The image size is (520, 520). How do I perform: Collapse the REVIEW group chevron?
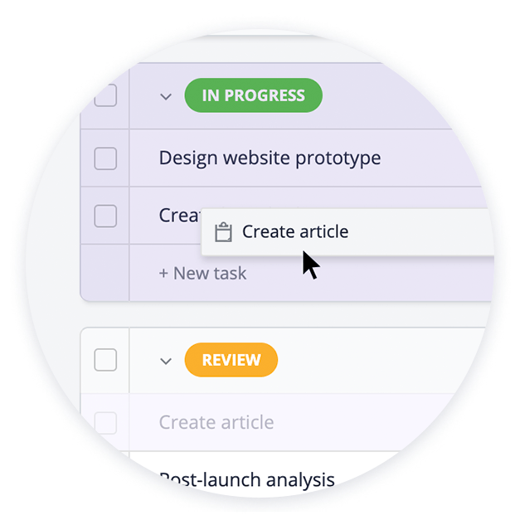pos(166,361)
